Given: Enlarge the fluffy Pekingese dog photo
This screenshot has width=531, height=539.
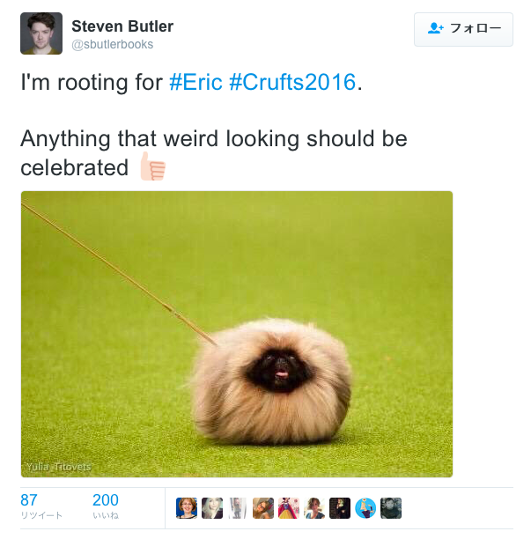Looking at the screenshot, I should coord(237,334).
